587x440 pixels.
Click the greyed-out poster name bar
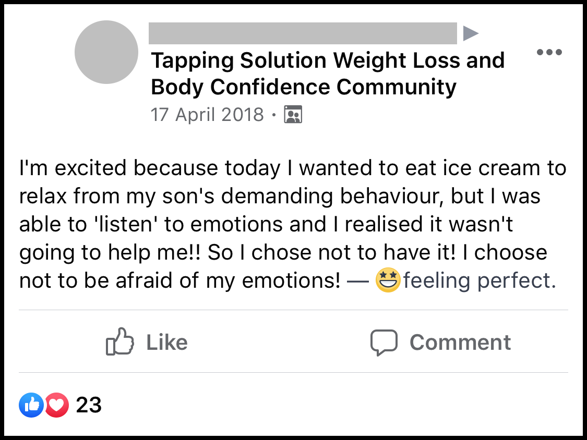tap(303, 34)
